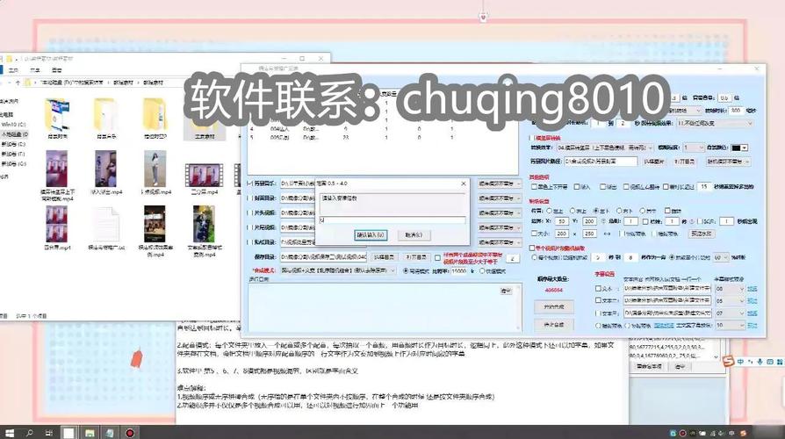Viewport: 785px width, 439px height.
Task: Click the Sogou S logo on IME toolbar
Action: (x=729, y=361)
